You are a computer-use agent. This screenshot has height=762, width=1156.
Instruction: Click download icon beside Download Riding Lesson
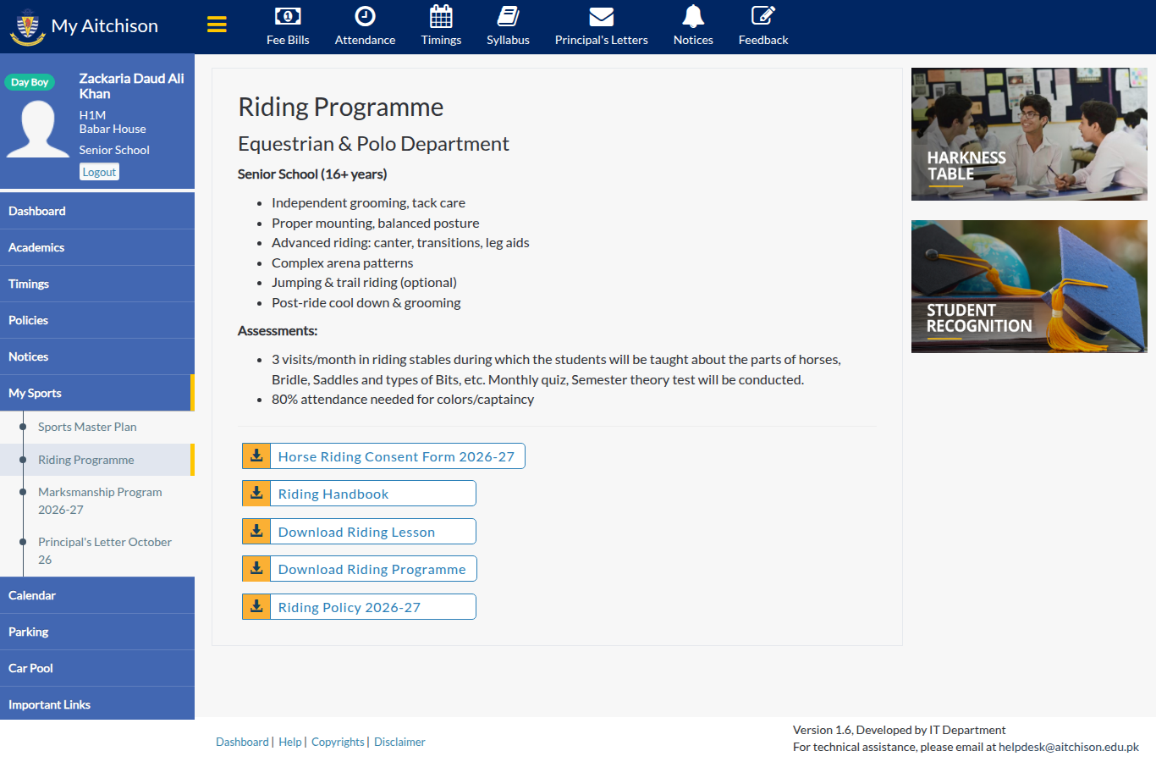tap(256, 532)
